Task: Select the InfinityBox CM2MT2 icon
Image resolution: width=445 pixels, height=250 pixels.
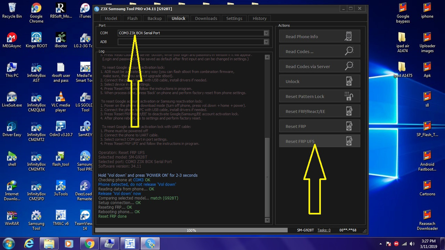Action: click(36, 131)
